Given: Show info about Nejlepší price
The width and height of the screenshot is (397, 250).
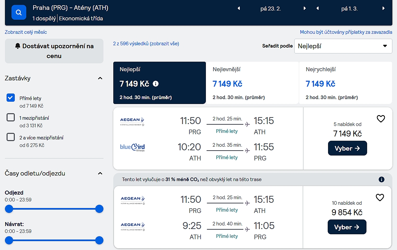Looking at the screenshot, I should coord(156,84).
